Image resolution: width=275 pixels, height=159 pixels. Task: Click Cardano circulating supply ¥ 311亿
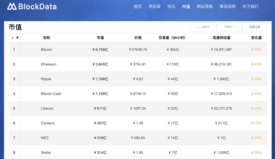tap(221, 123)
